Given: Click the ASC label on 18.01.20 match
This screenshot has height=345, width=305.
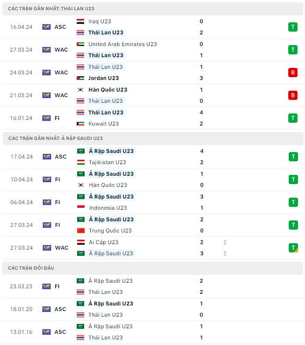Looking at the screenshot, I should [60, 309].
